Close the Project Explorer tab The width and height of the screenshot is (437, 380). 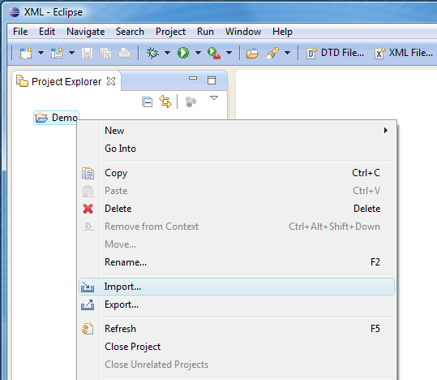coord(111,81)
